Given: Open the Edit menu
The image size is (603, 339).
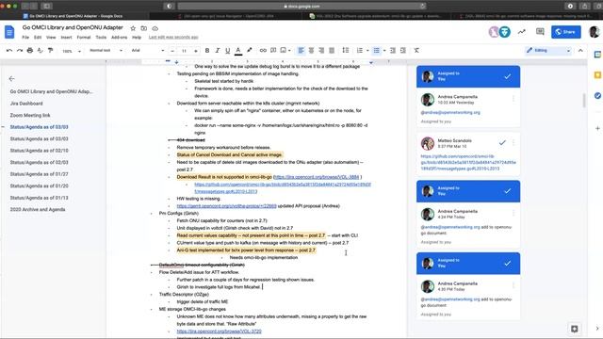Looking at the screenshot, I should (38, 38).
